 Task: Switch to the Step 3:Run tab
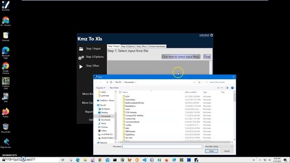coord(142,46)
